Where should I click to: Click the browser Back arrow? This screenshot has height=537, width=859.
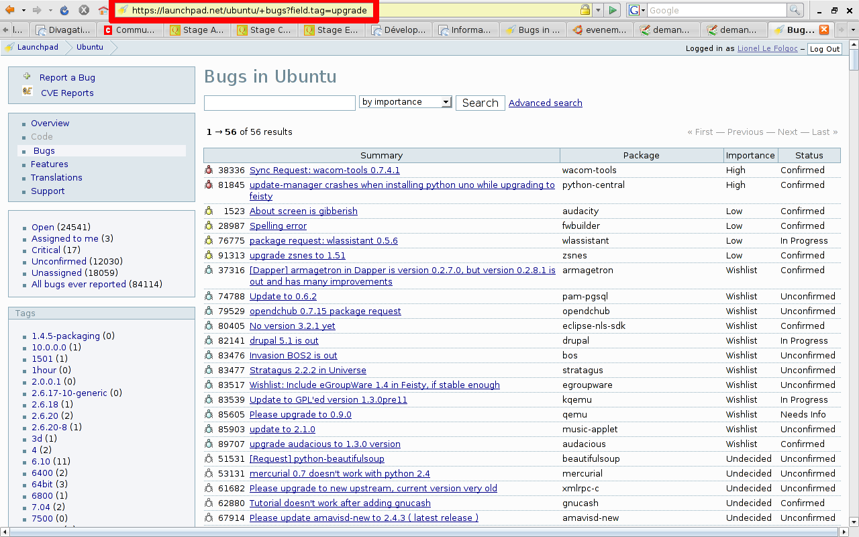[9, 10]
